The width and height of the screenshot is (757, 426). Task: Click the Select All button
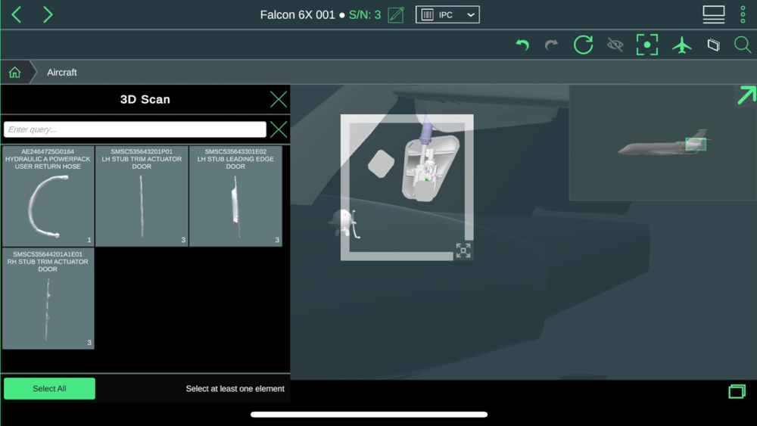[49, 388]
